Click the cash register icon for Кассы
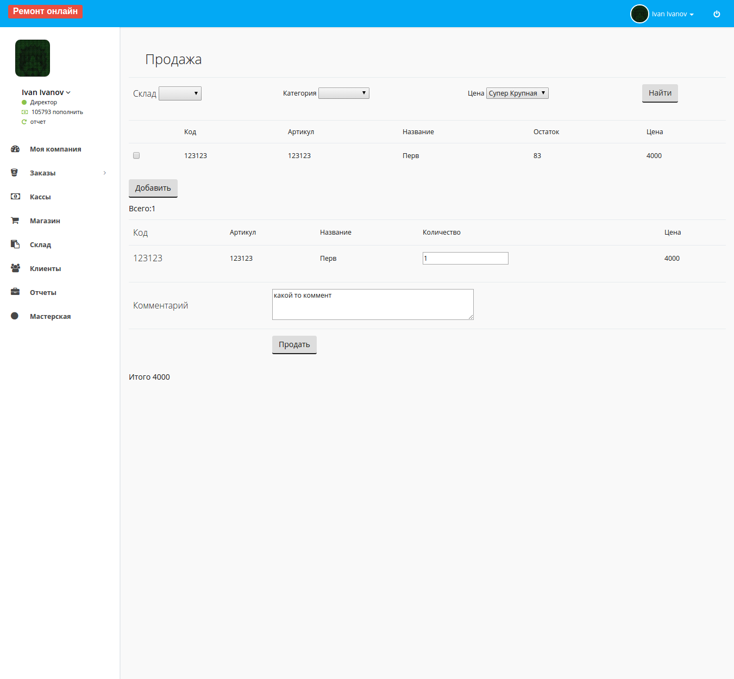Image resolution: width=734 pixels, height=679 pixels. 15,197
